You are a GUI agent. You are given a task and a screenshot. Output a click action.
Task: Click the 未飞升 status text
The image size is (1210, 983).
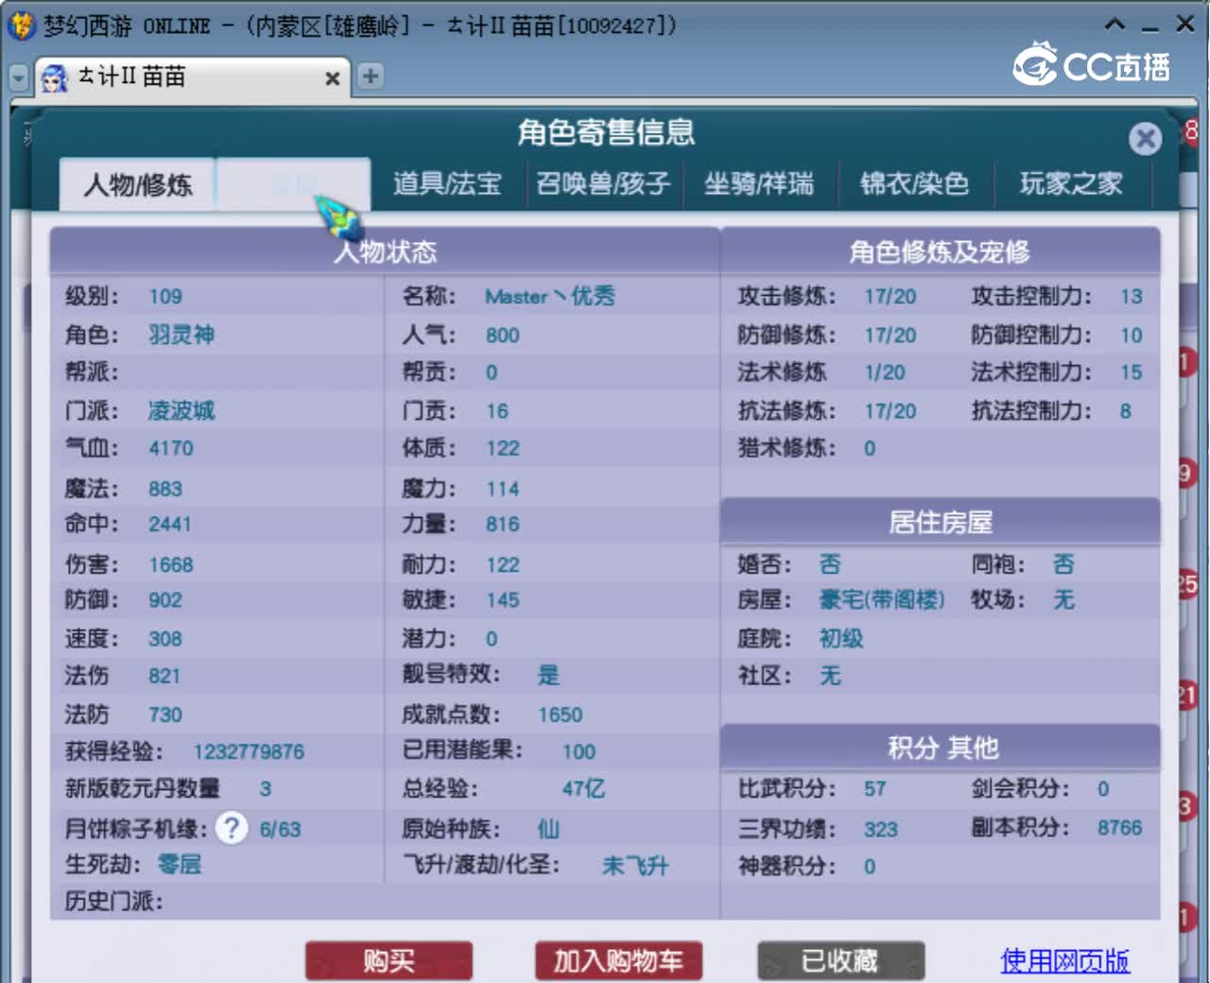634,866
